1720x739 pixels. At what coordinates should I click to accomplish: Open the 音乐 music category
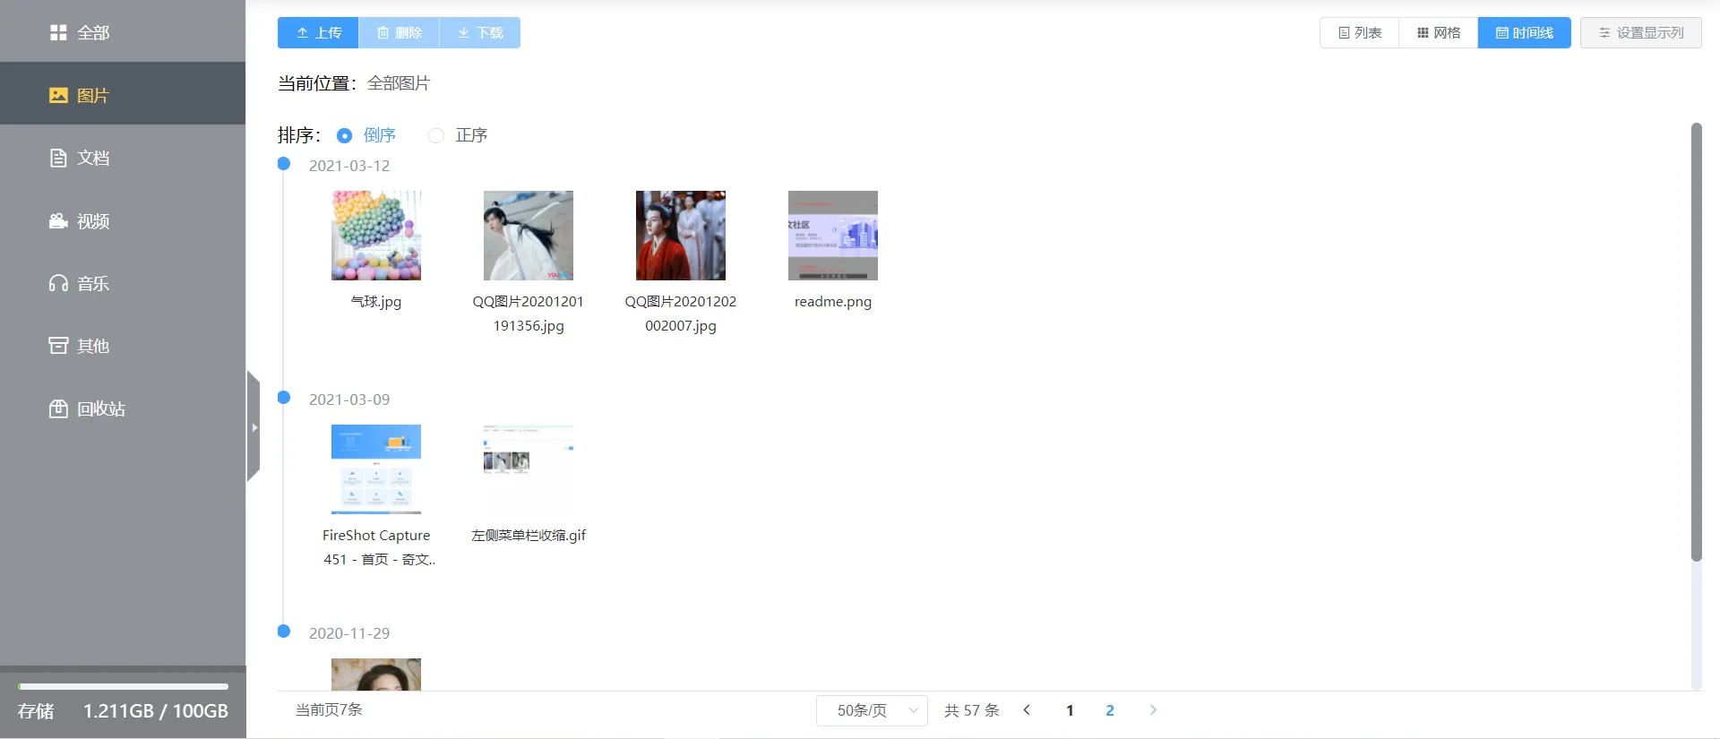123,283
